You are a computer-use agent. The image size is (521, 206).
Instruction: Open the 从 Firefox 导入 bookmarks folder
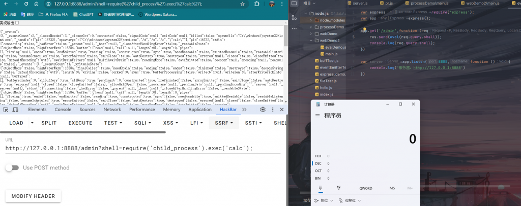[53, 15]
